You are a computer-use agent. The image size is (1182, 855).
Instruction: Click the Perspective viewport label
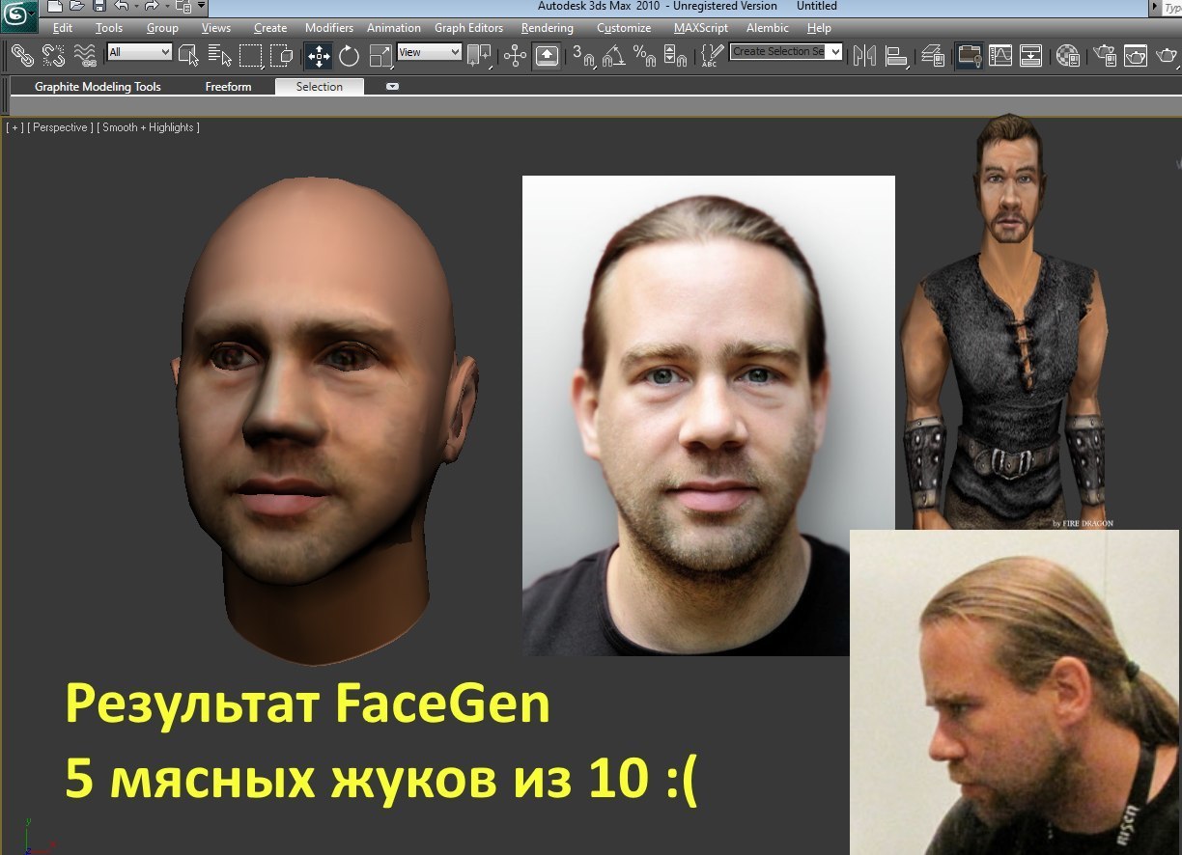(x=60, y=127)
